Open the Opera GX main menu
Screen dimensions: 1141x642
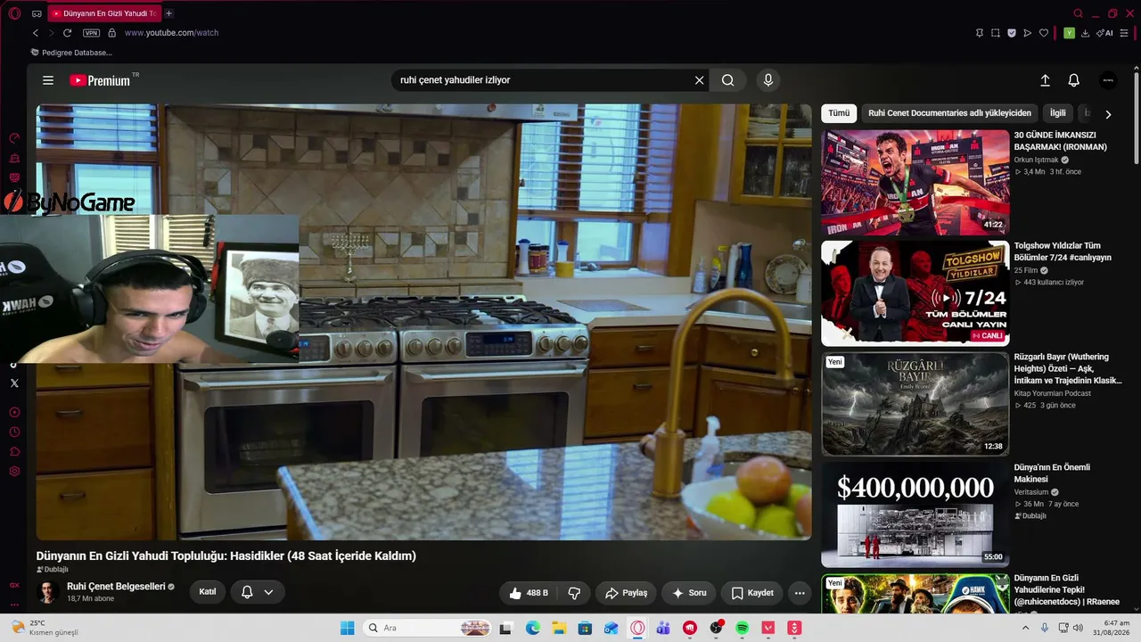pos(14,13)
